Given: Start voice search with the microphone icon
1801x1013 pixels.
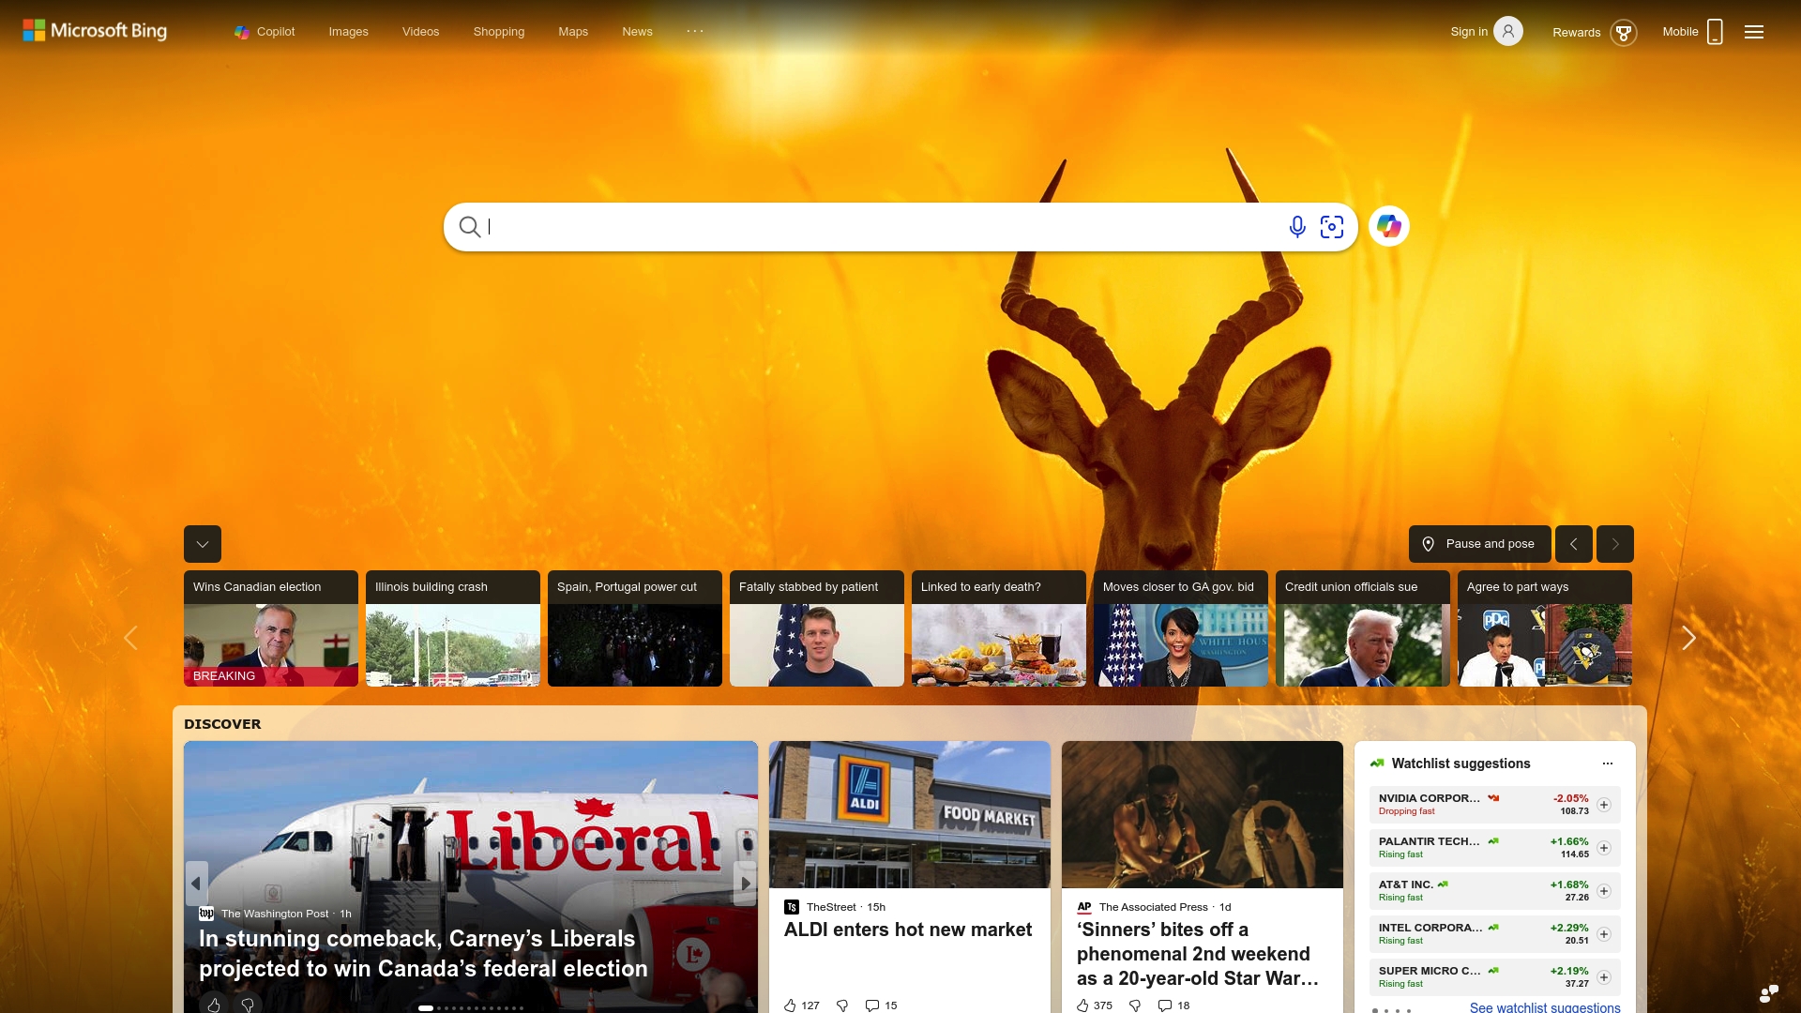Looking at the screenshot, I should click(x=1297, y=226).
